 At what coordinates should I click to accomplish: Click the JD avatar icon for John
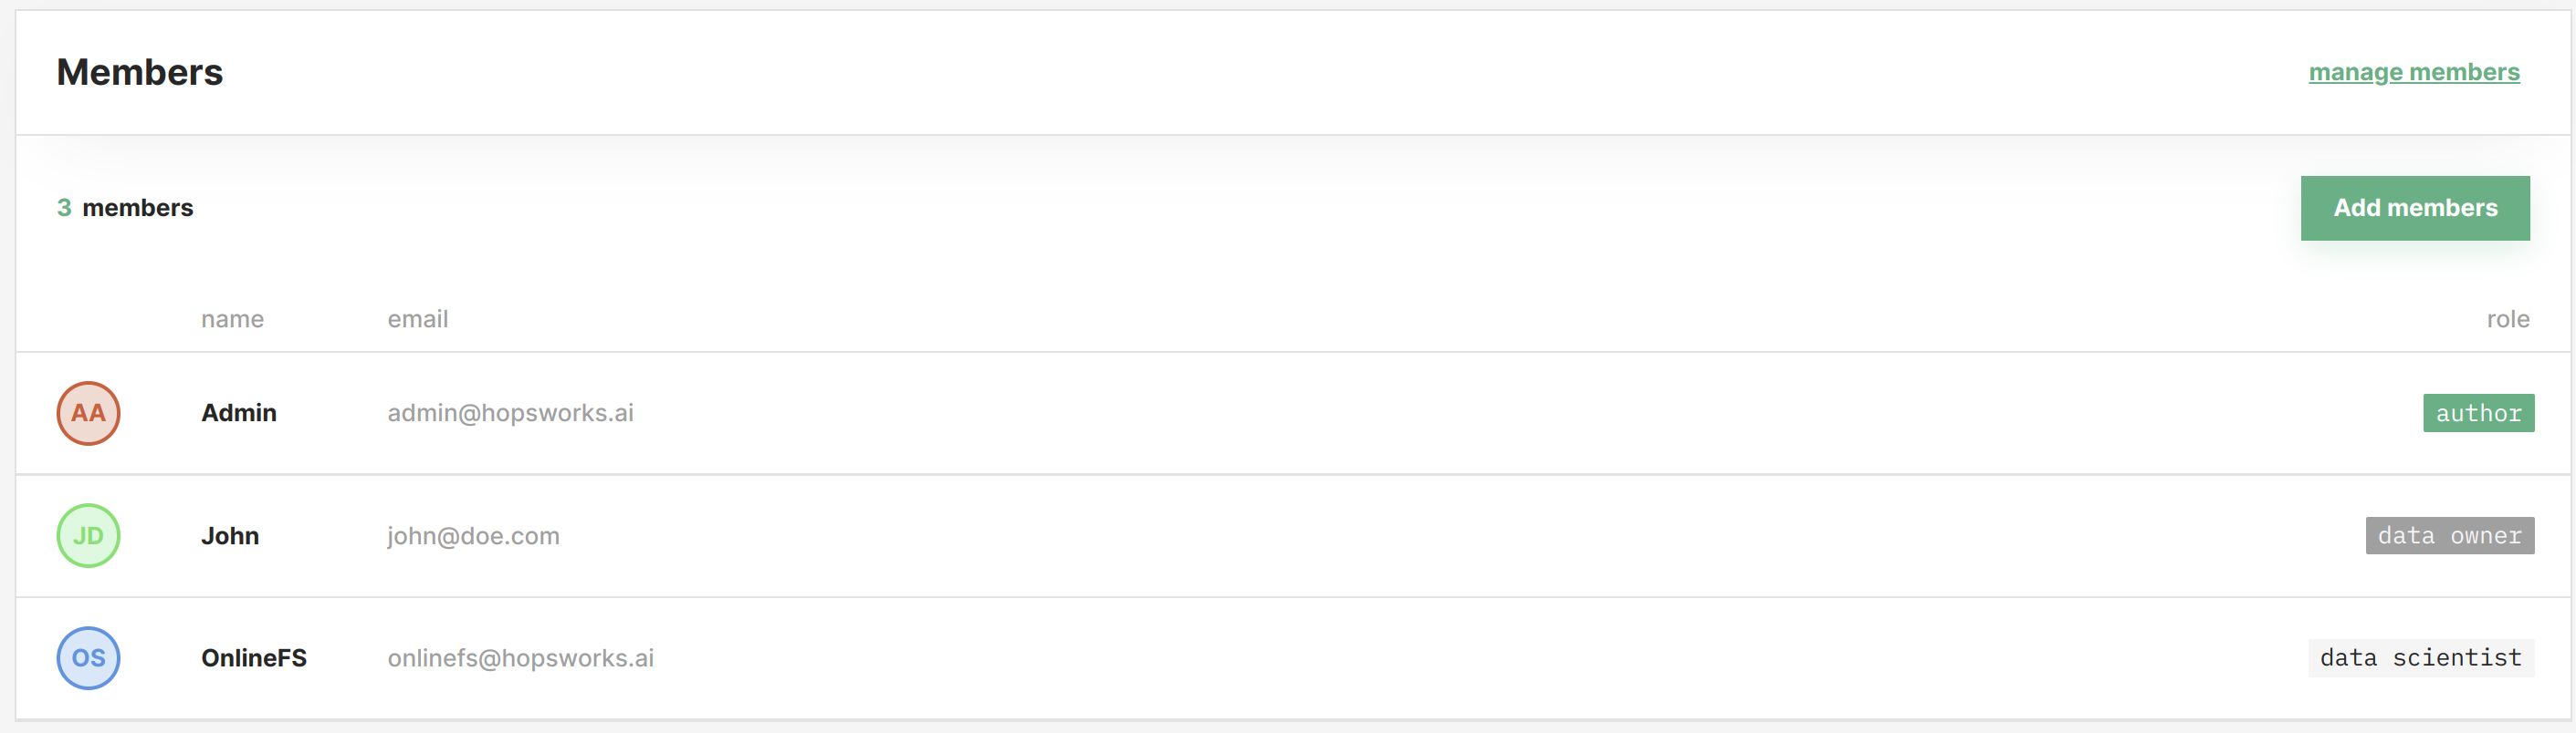(88, 536)
